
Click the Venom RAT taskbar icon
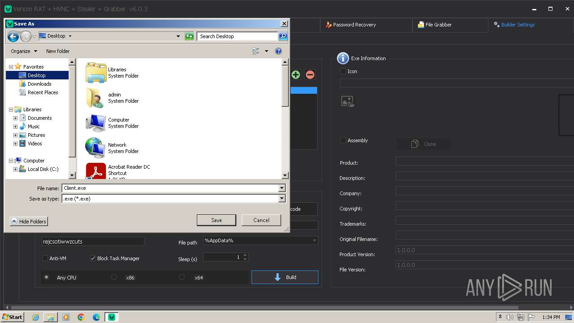(111, 317)
